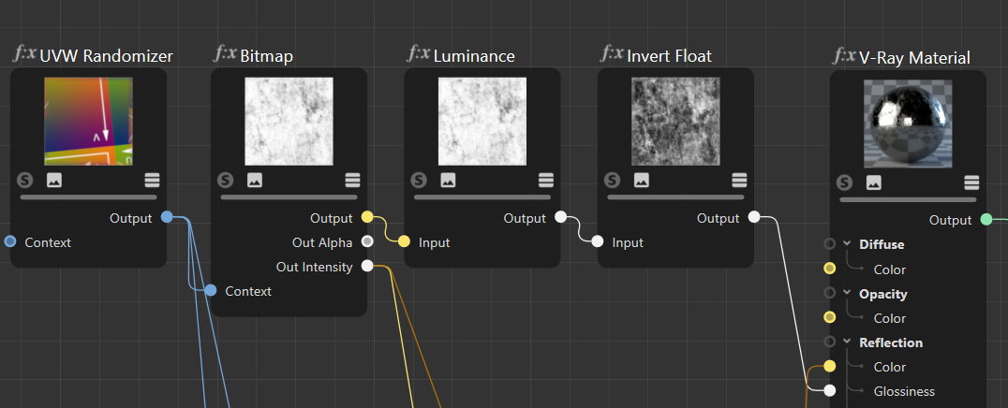Click preview image icon on Bitmap node
Viewport: 1008px width, 408px height.
click(255, 180)
